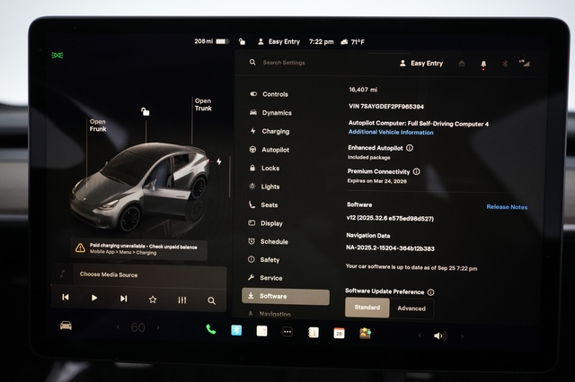The height and width of the screenshot is (382, 575).
Task: Open the Safety settings menu
Action: click(x=263, y=259)
